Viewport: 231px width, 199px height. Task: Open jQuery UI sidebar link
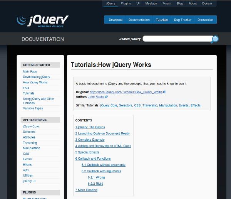click(x=29, y=181)
